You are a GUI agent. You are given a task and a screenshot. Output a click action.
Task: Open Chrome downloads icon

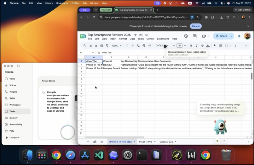click(x=222, y=17)
